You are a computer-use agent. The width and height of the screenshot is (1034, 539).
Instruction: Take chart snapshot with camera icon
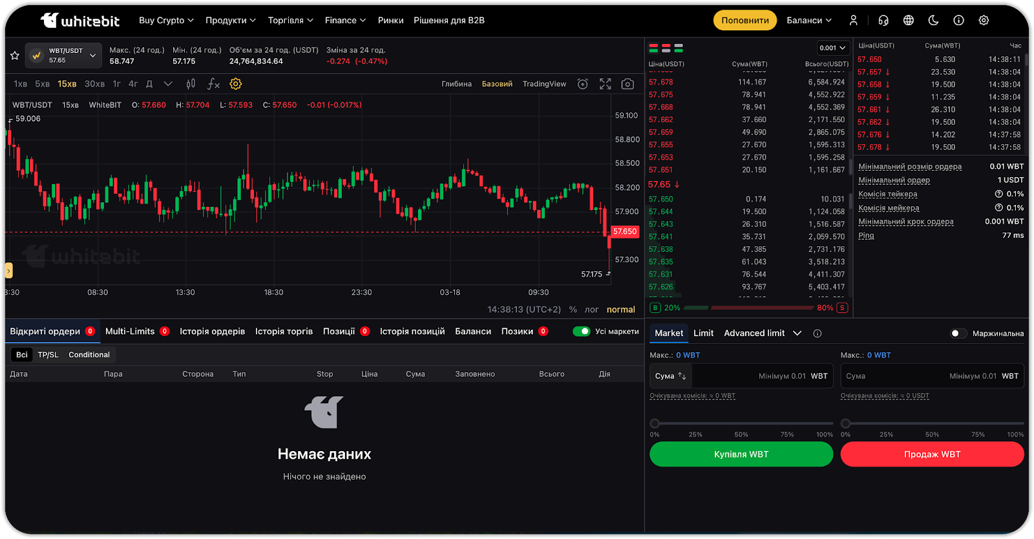pos(627,84)
